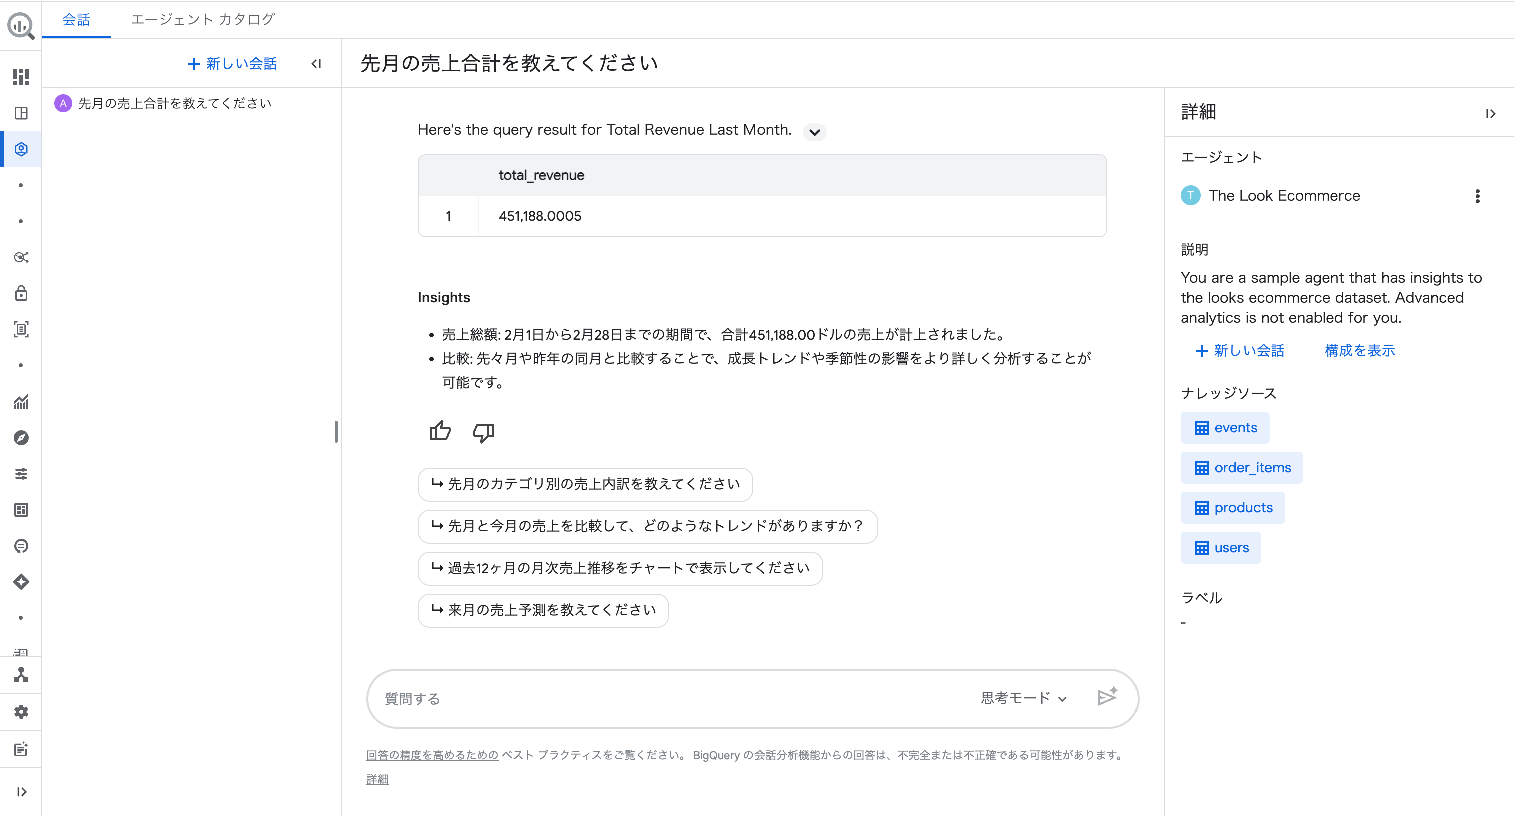Open the chat comment icon in left sidebar

[x=21, y=546]
